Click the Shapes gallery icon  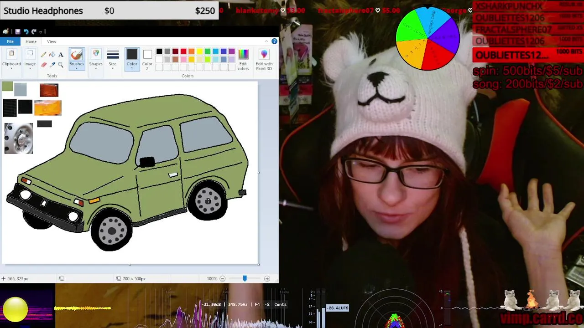(x=96, y=54)
